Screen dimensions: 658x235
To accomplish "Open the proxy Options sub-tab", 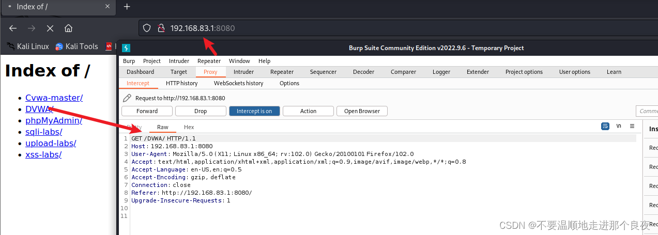I will click(289, 83).
